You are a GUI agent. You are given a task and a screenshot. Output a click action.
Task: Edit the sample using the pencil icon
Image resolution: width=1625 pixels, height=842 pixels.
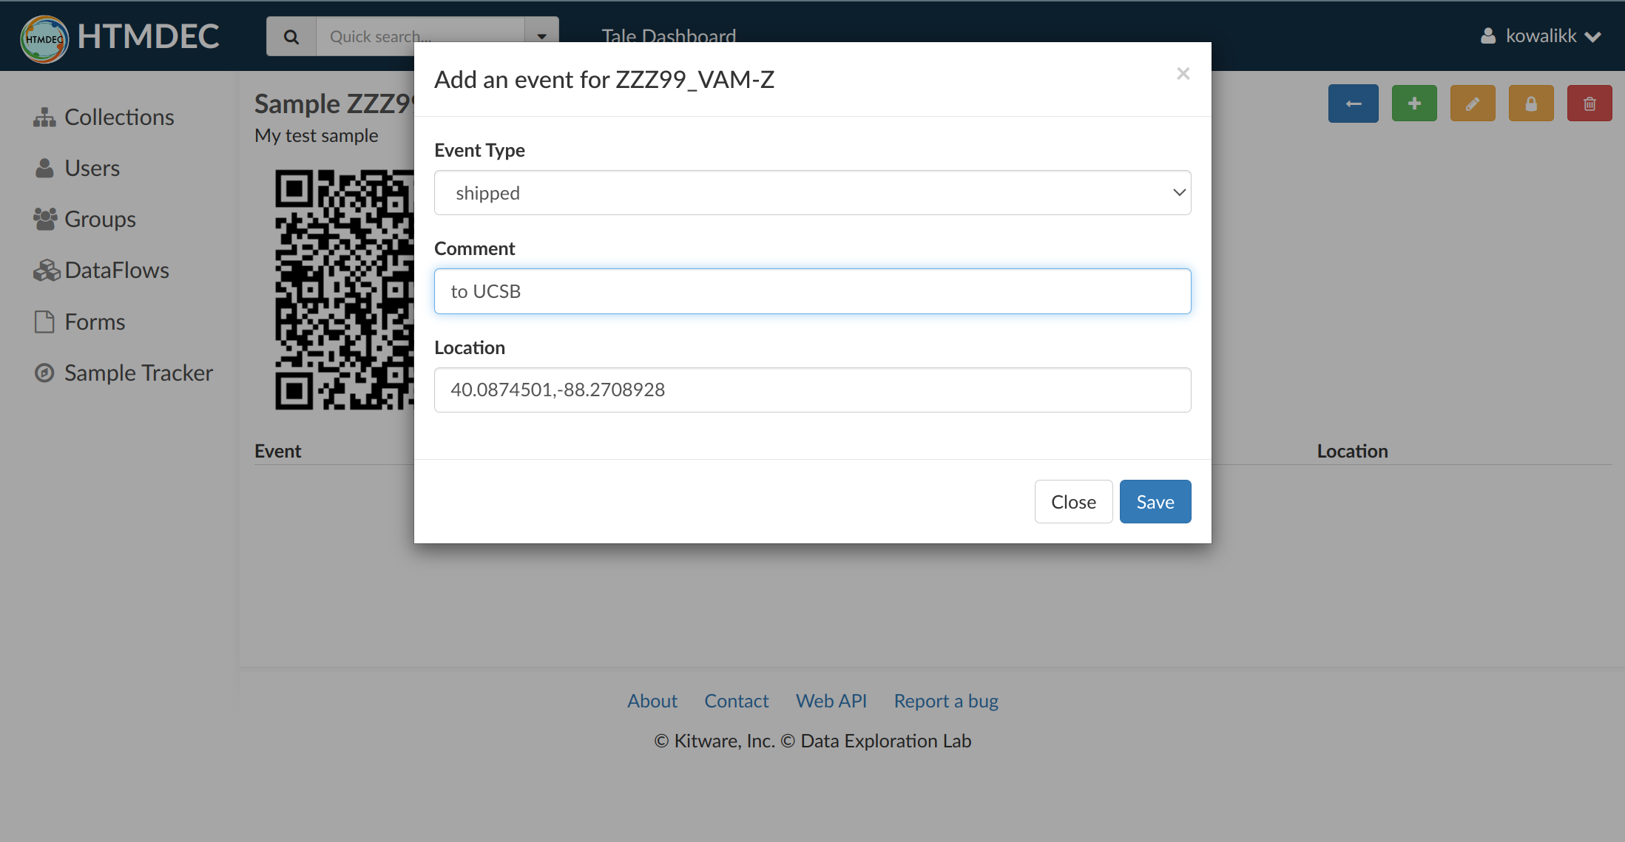point(1472,103)
